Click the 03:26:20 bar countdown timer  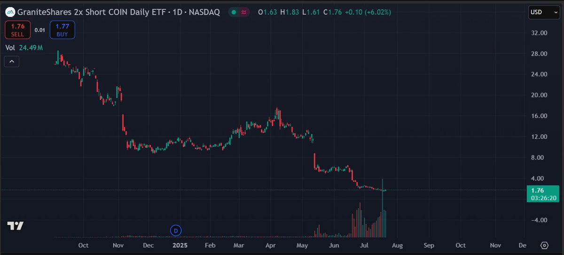click(544, 198)
